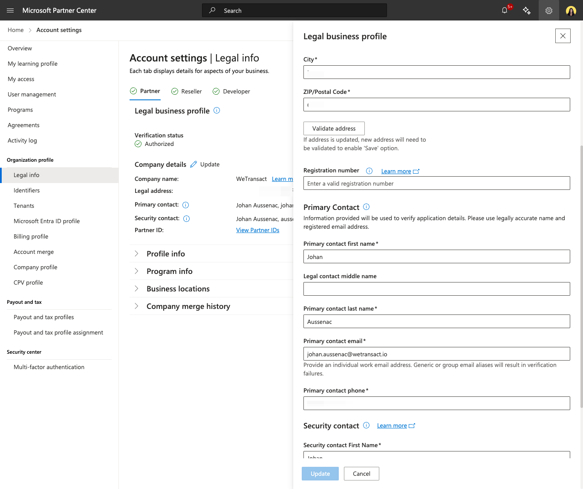Open Multi-factor authentication page

pos(49,367)
